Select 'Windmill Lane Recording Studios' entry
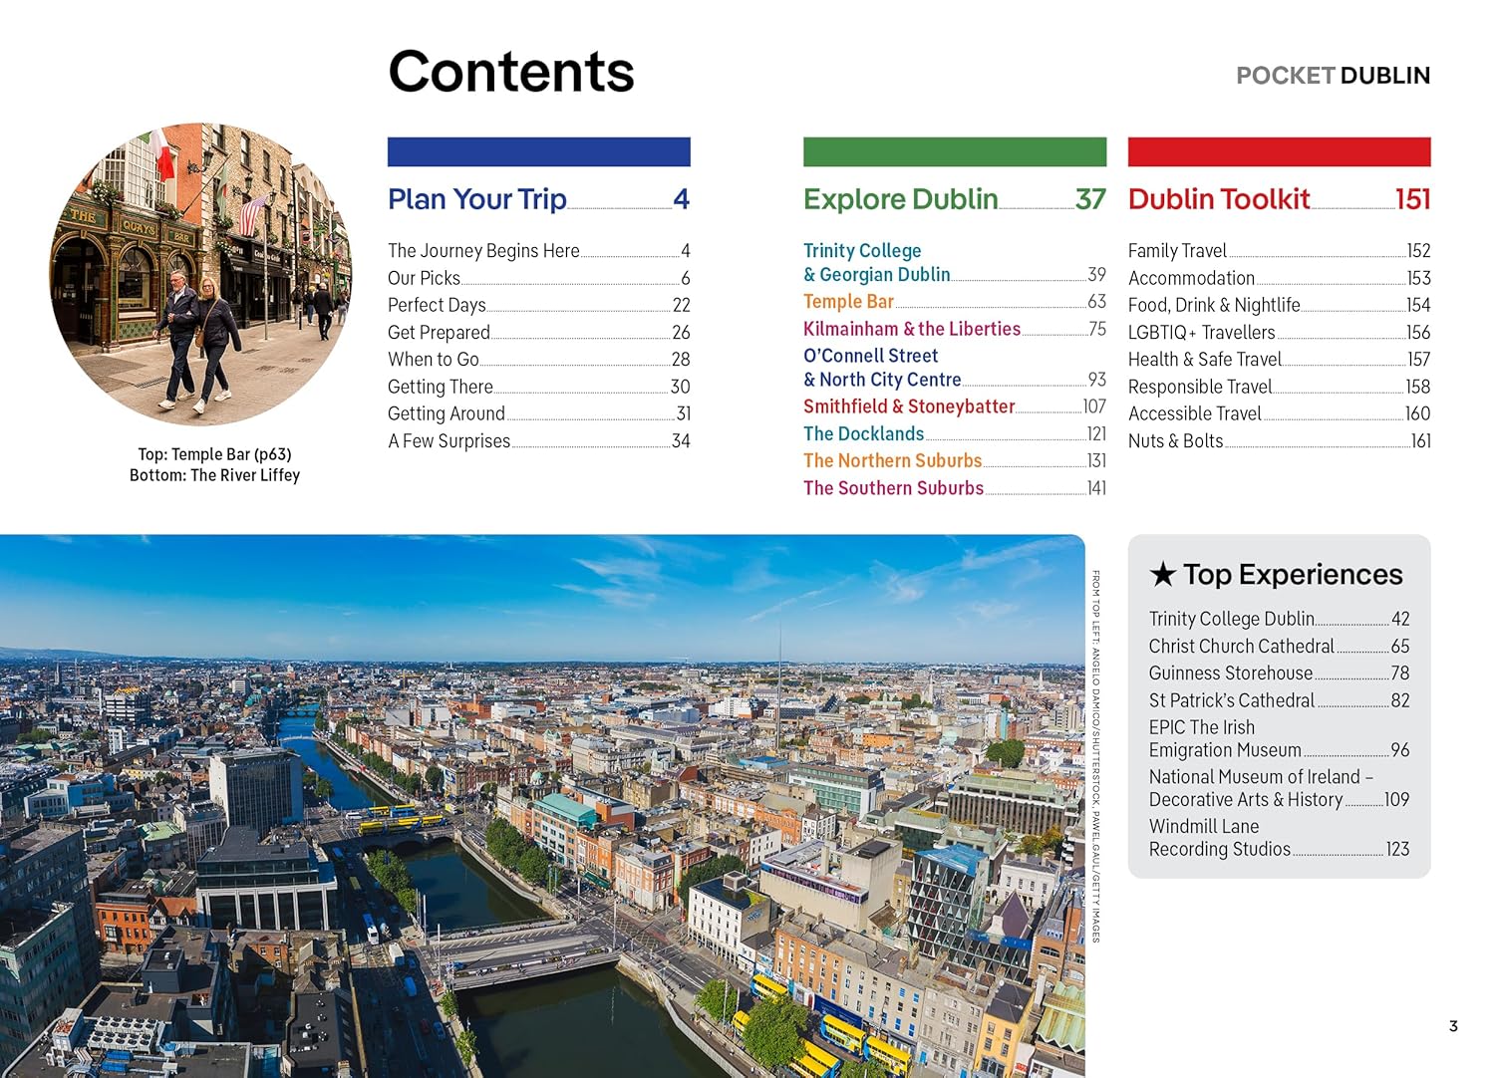This screenshot has width=1495, height=1078. tap(1279, 838)
